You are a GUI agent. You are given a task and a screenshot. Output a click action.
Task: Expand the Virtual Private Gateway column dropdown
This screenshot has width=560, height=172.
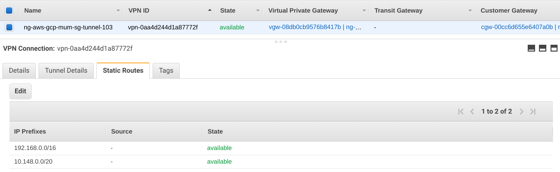[x=364, y=11]
